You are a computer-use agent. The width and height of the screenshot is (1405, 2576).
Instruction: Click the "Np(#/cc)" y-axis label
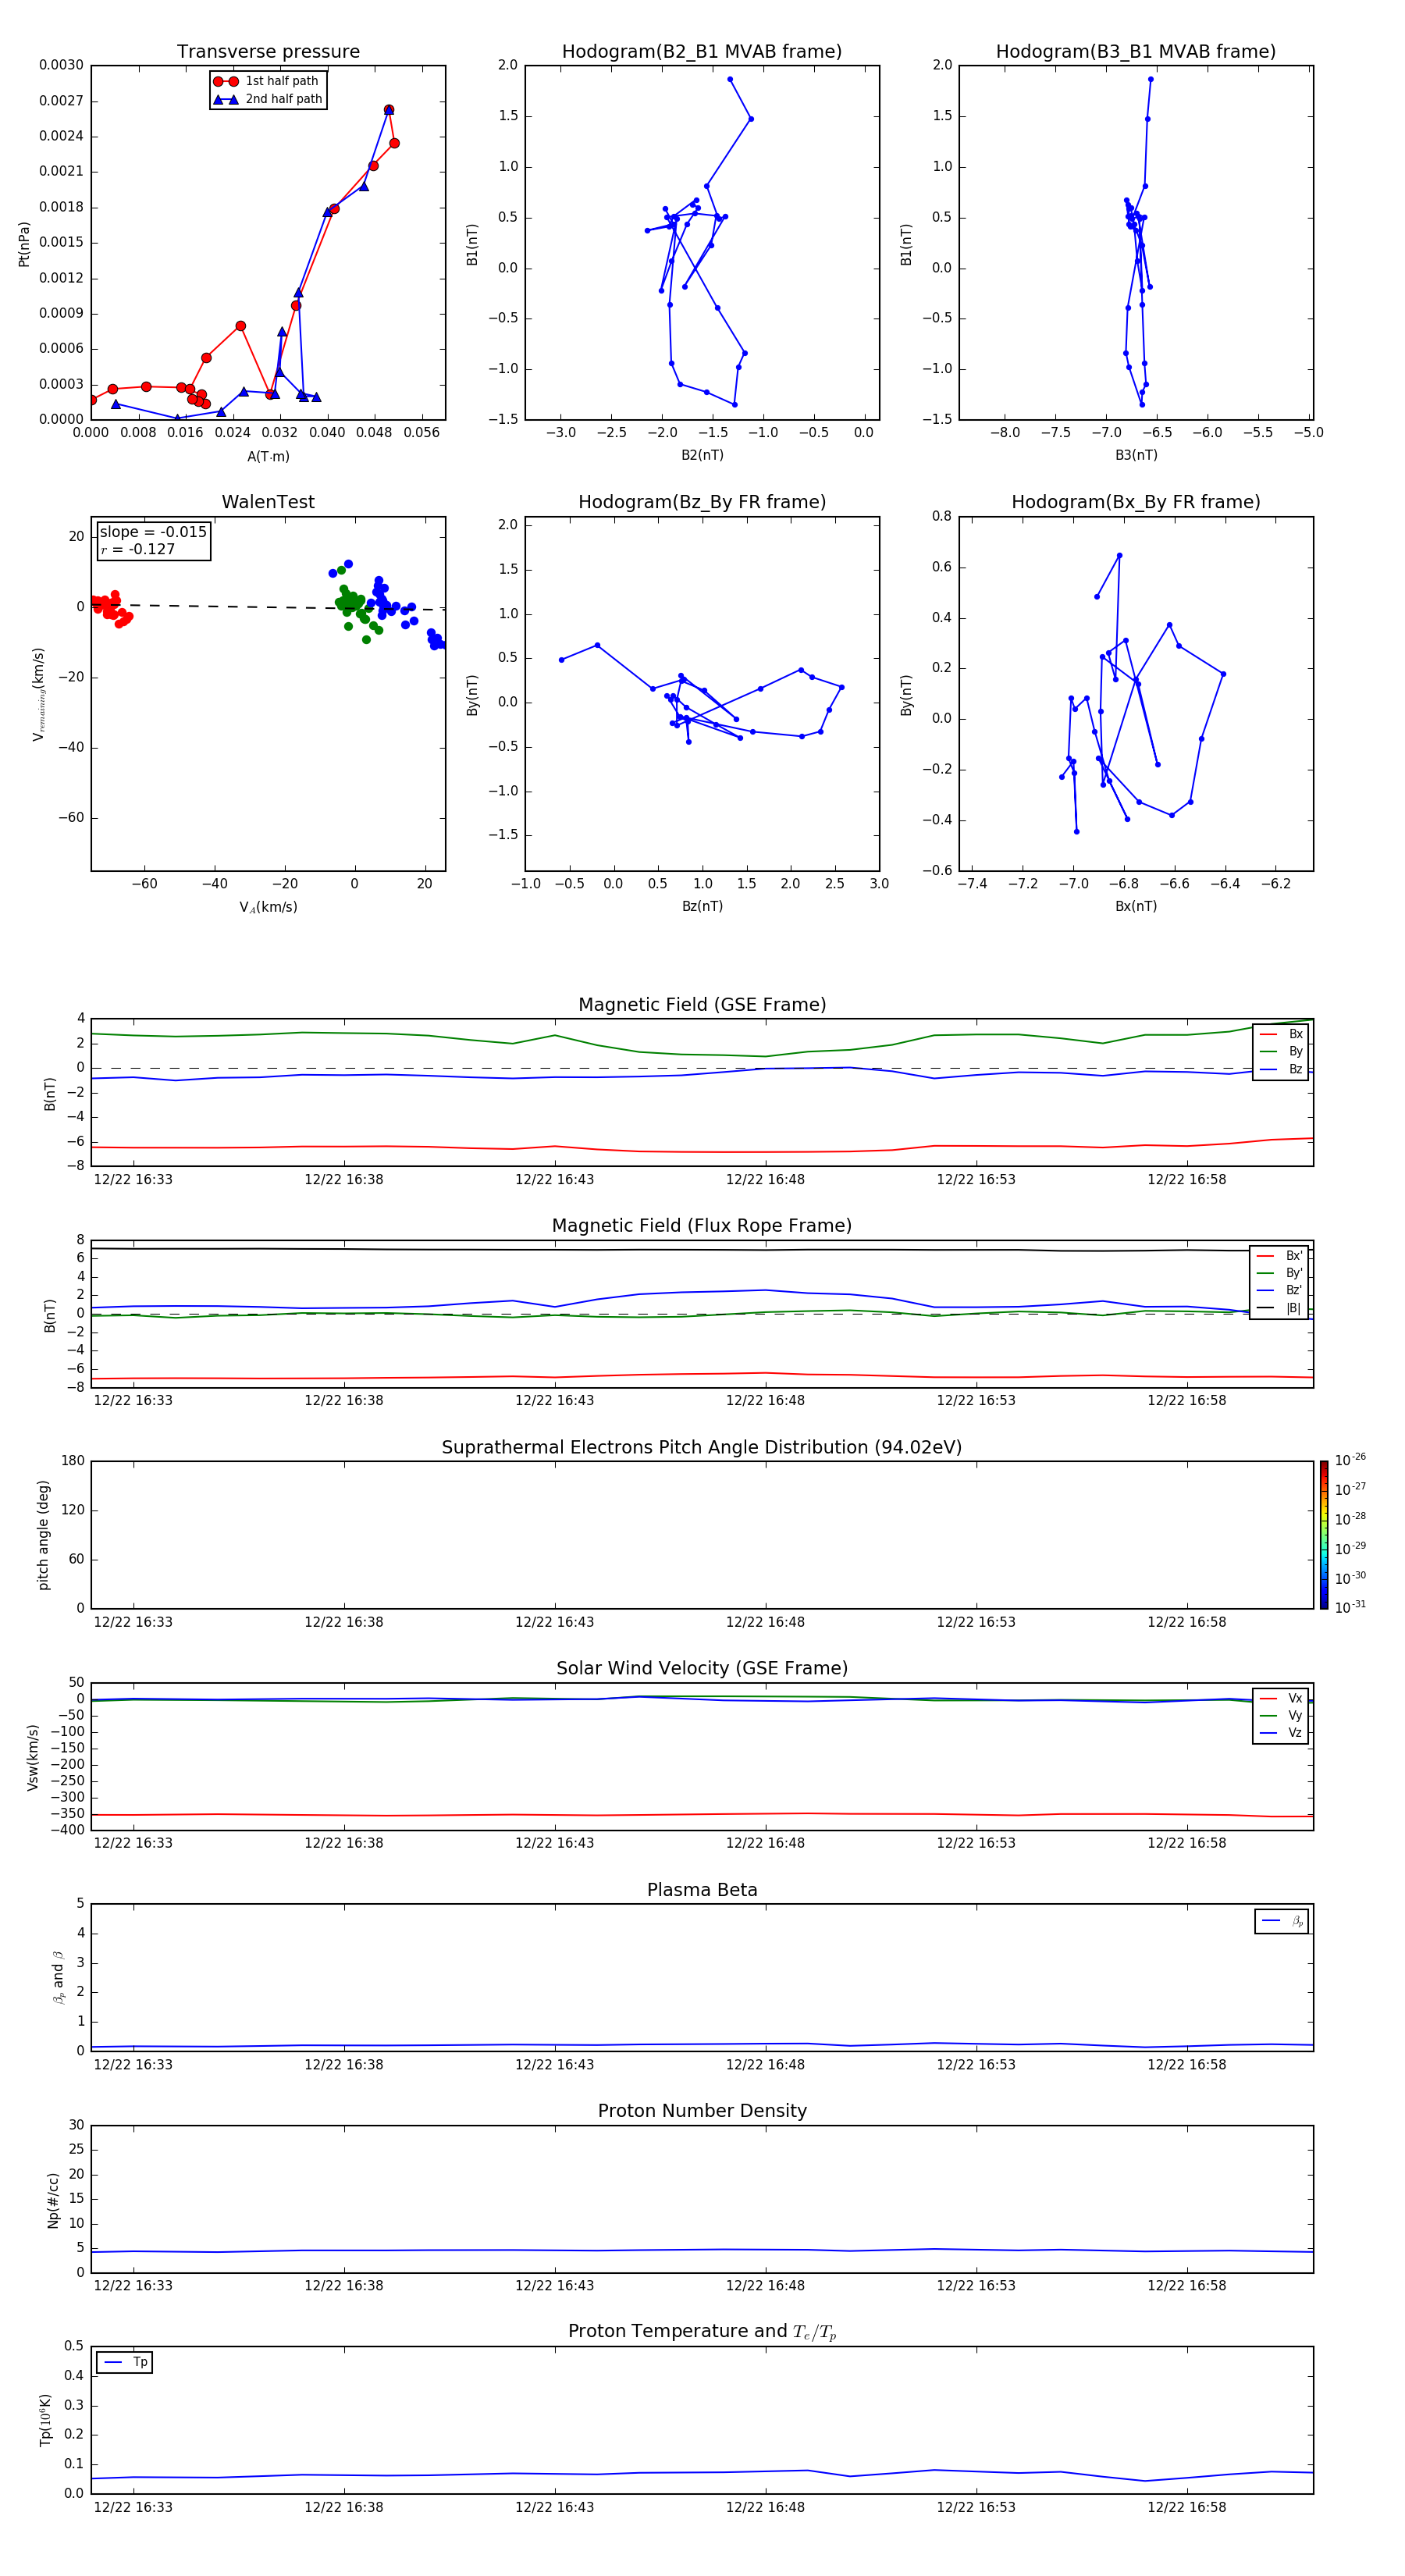(x=53, y=2200)
